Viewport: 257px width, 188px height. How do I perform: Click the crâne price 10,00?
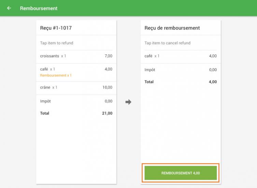click(108, 88)
